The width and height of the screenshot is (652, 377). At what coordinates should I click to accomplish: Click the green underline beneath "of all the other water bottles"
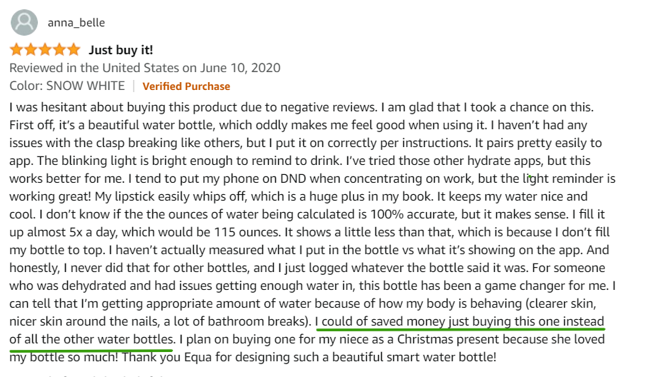[91, 351]
